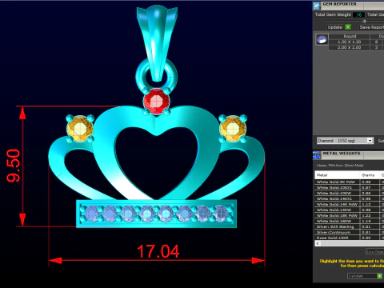The width and height of the screenshot is (384, 288).
Task: Select the White Gold 14KX1 row
Action: pos(350,198)
